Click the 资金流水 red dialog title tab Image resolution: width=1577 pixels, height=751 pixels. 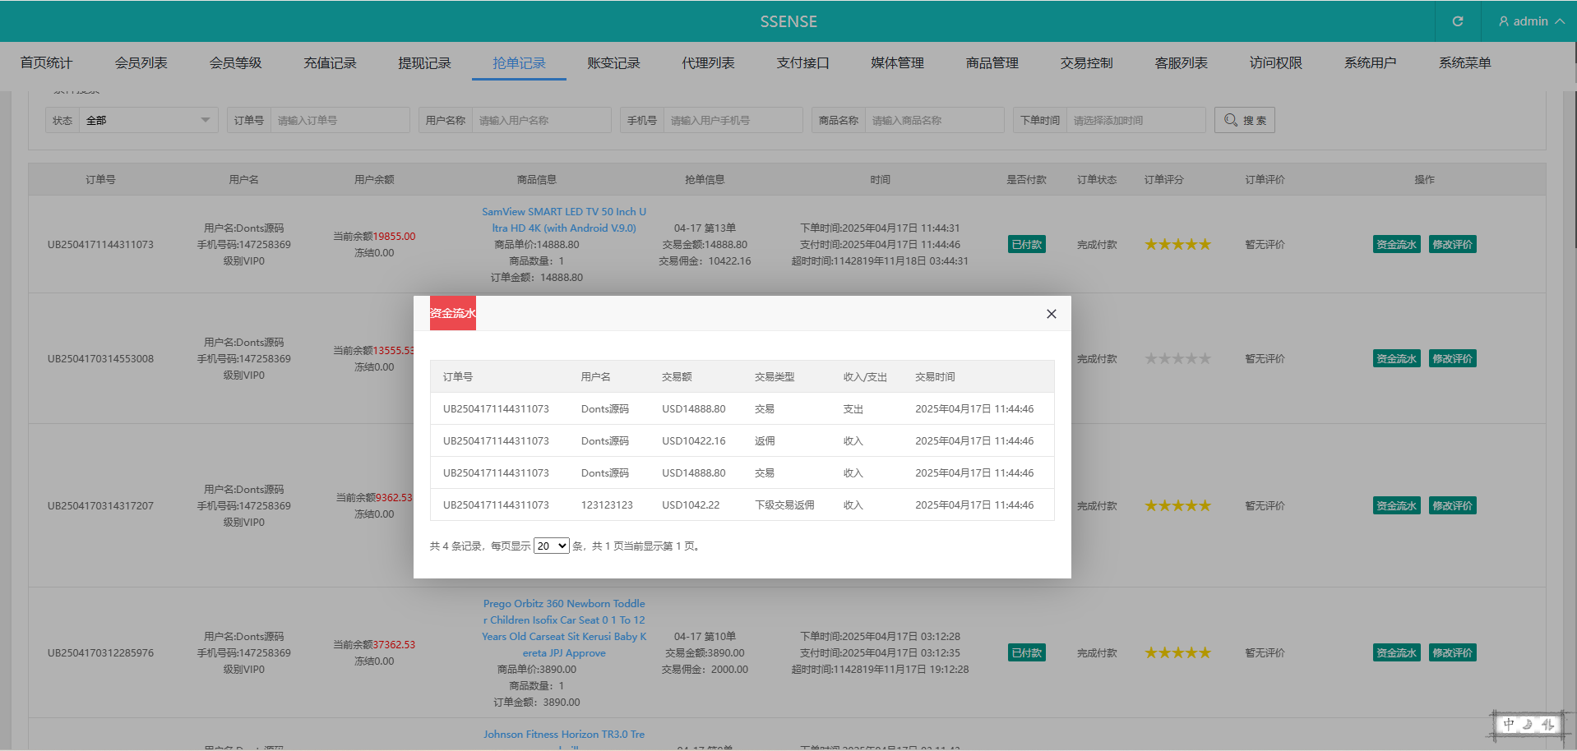(453, 313)
